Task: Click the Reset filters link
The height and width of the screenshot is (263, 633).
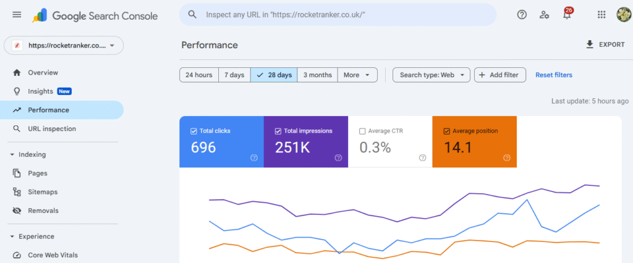Action: (x=553, y=75)
